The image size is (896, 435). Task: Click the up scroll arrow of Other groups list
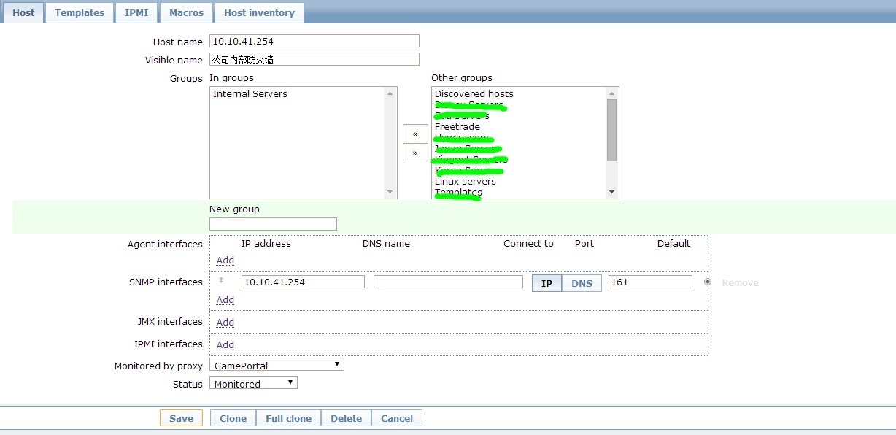[611, 92]
